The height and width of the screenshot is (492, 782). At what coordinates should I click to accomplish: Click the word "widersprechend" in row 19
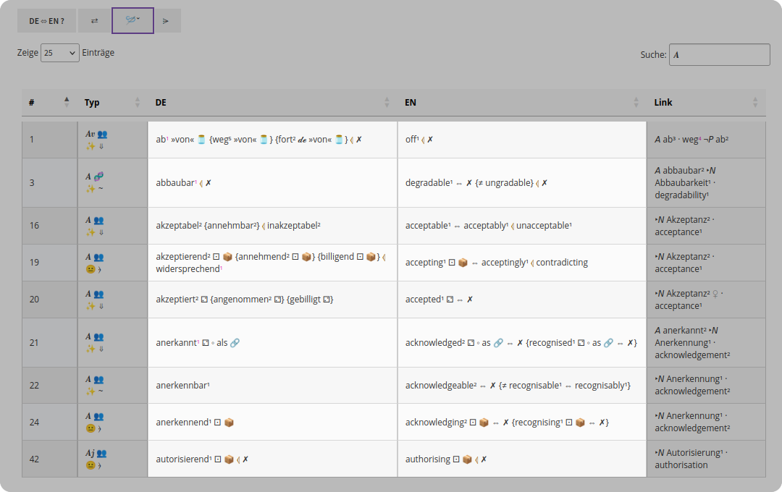(x=188, y=269)
